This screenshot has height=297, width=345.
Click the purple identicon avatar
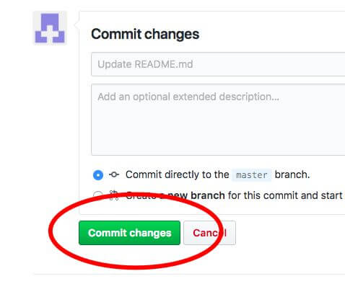point(50,28)
